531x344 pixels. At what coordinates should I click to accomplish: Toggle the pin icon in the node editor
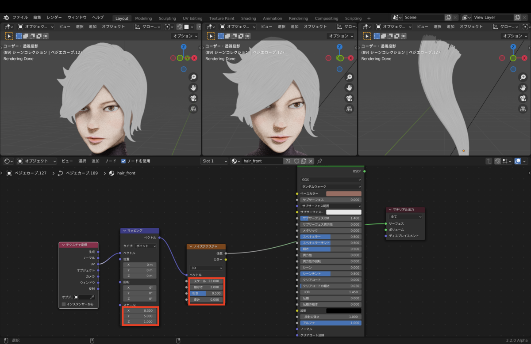click(x=319, y=161)
